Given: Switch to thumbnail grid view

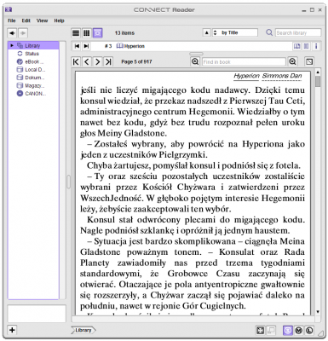Looking at the screenshot, I should tap(86, 33).
